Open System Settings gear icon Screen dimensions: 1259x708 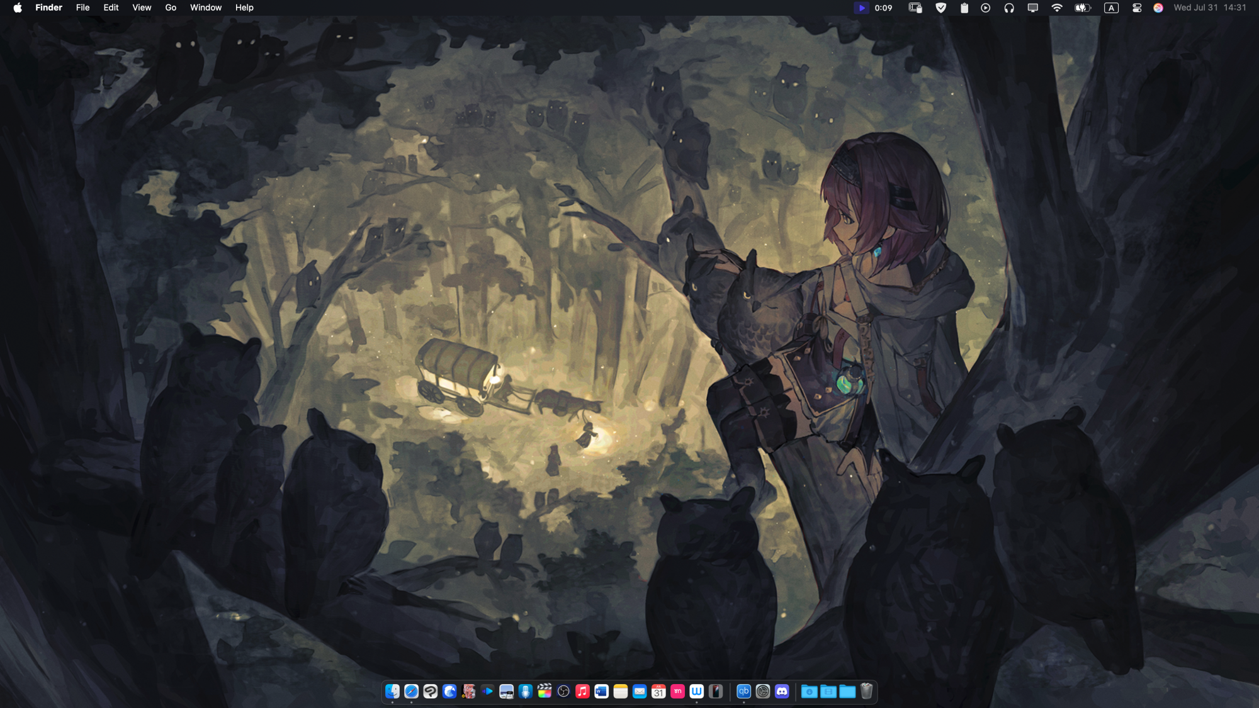coord(763,692)
